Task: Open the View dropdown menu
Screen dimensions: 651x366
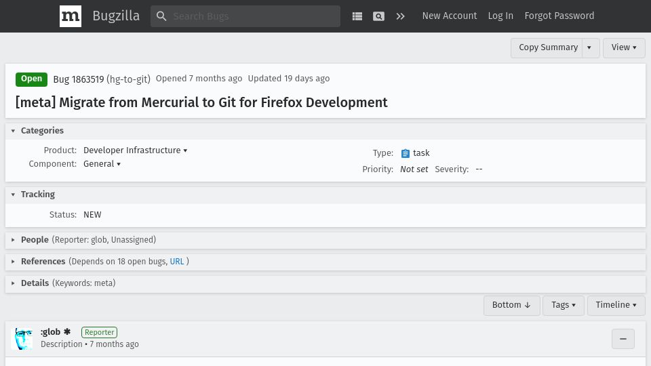Action: [x=624, y=47]
